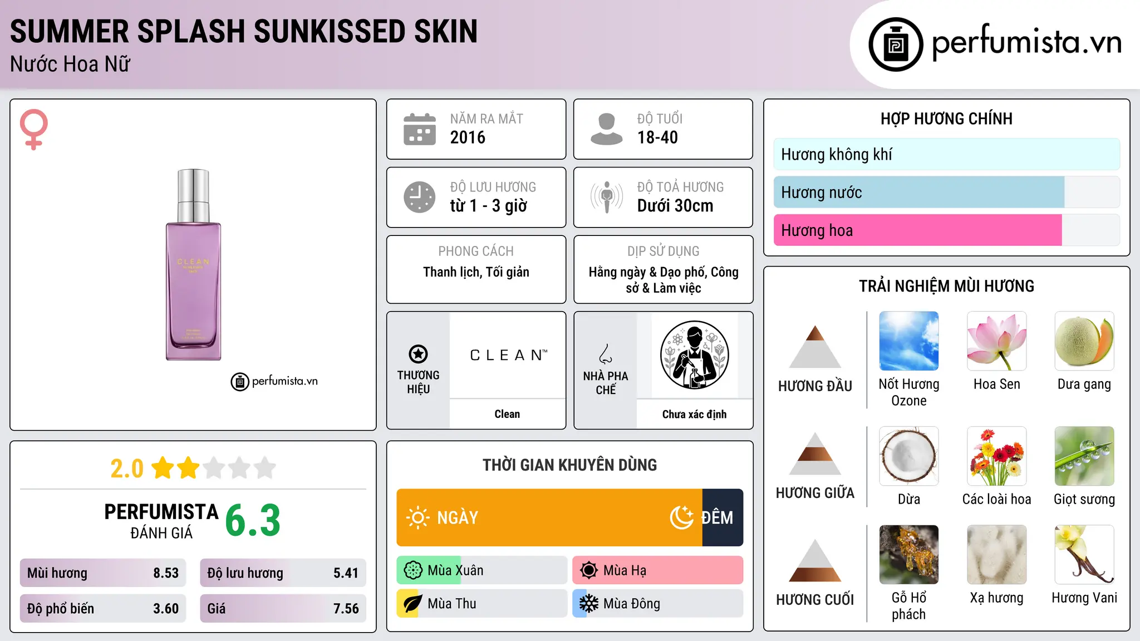Image resolution: width=1140 pixels, height=641 pixels.
Task: Open the Các loài hoa bouquet image
Action: tap(996, 456)
